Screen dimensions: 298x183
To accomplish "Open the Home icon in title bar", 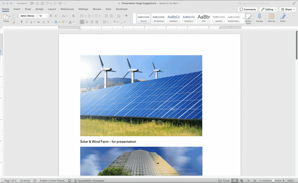I will click(37, 3).
